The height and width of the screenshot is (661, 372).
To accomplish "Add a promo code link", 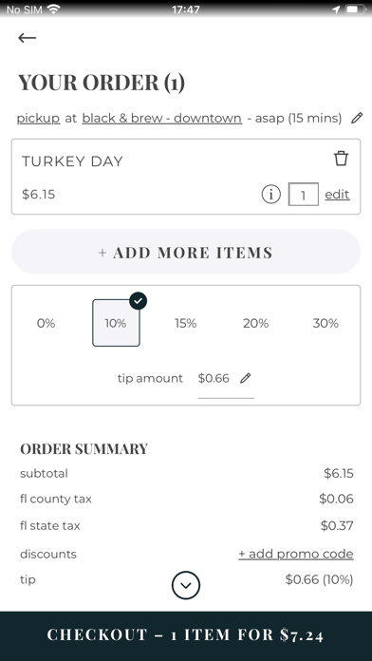I will [x=296, y=554].
